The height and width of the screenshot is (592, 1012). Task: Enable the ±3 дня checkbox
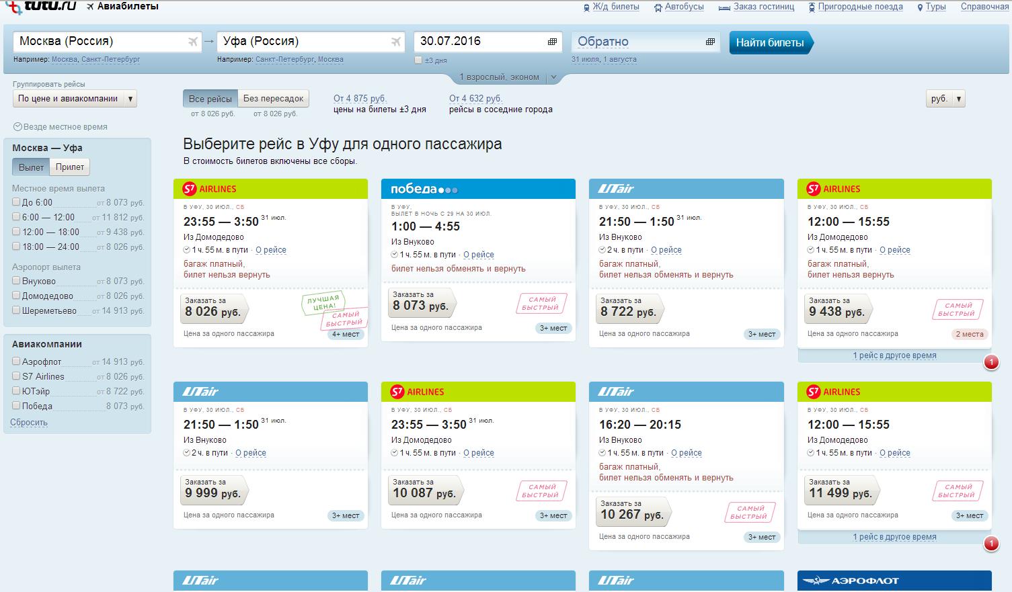(x=418, y=60)
